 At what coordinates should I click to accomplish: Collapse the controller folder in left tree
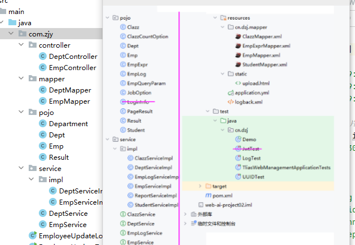(x=22, y=45)
